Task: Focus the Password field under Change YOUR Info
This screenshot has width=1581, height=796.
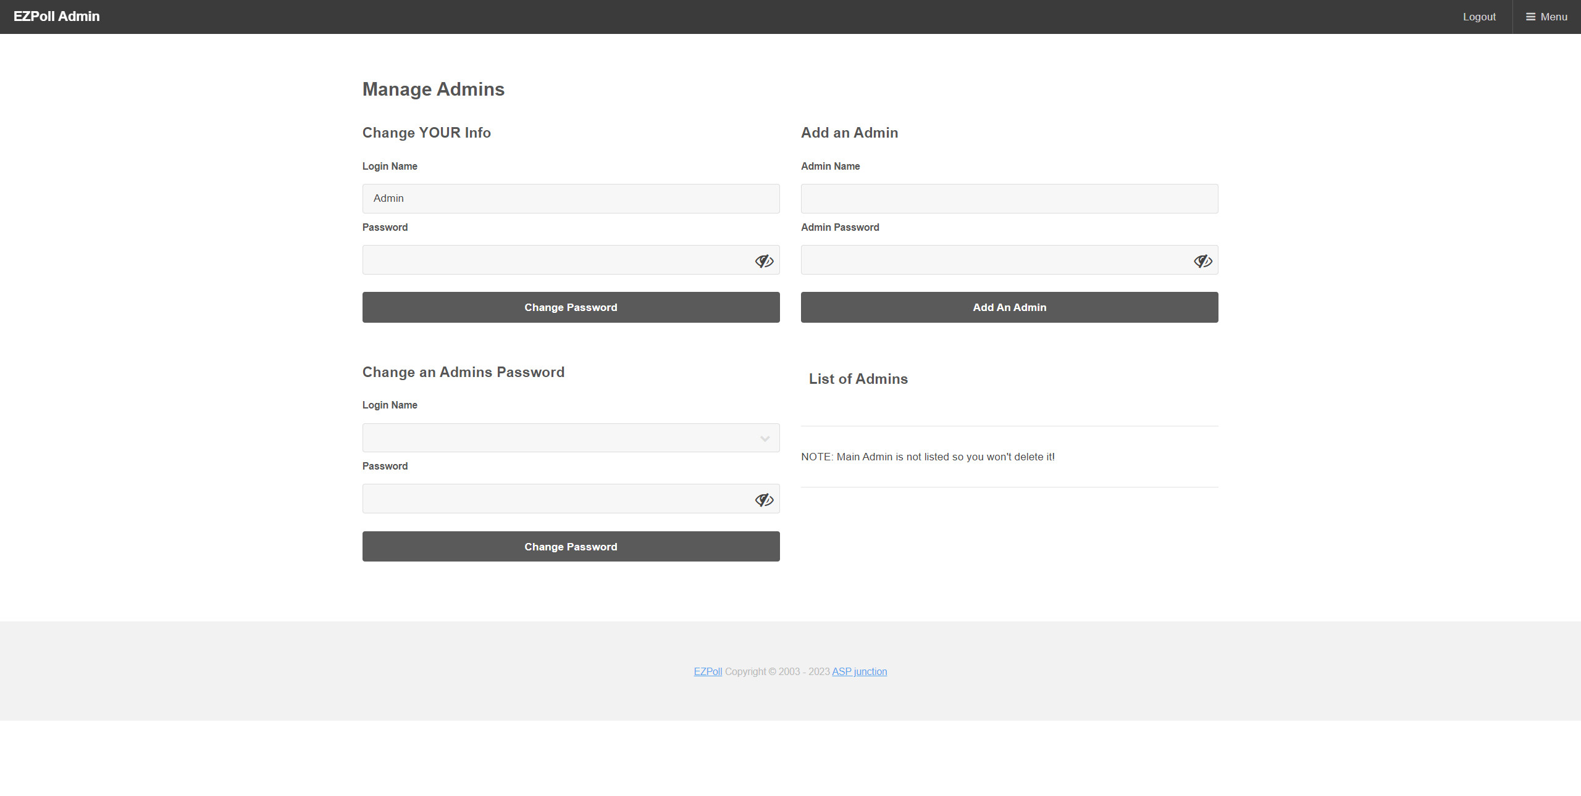Action: 556,260
